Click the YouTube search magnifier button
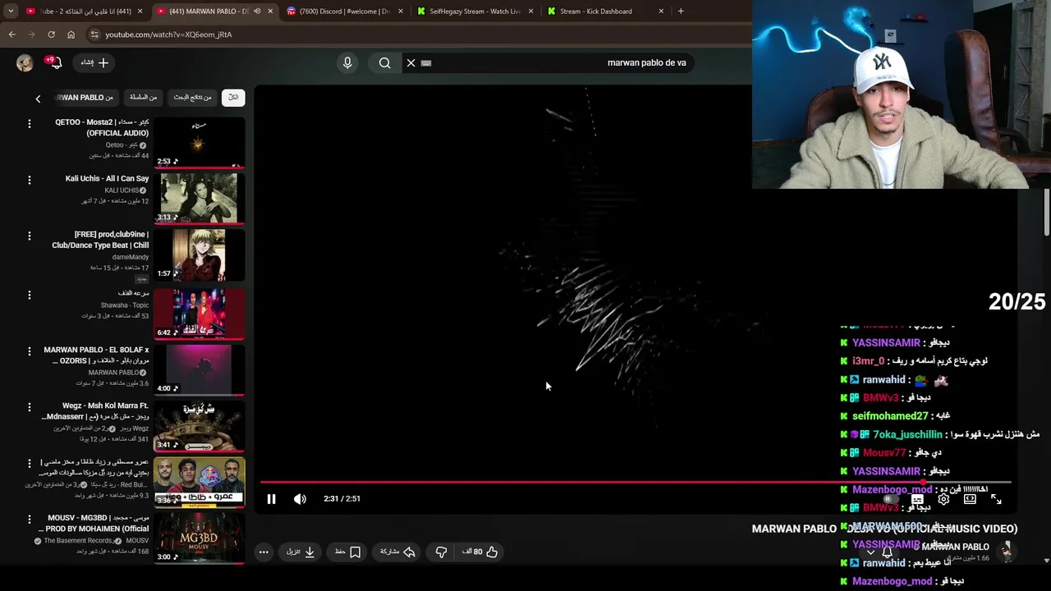 [x=384, y=62]
